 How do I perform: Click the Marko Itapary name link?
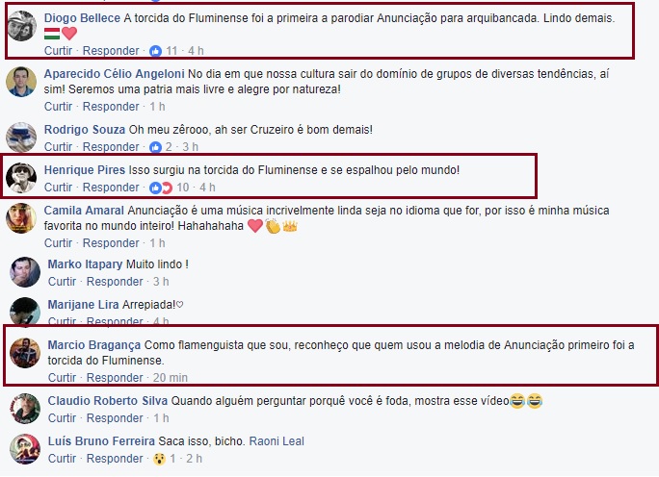(x=85, y=264)
